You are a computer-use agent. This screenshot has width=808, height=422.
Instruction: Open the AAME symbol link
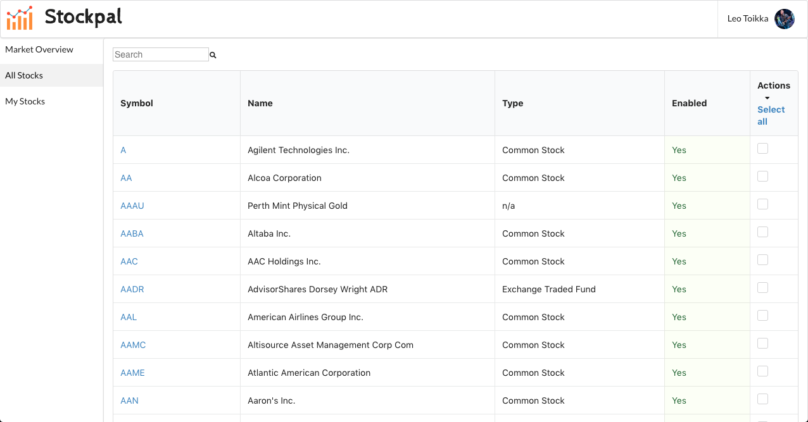(132, 373)
